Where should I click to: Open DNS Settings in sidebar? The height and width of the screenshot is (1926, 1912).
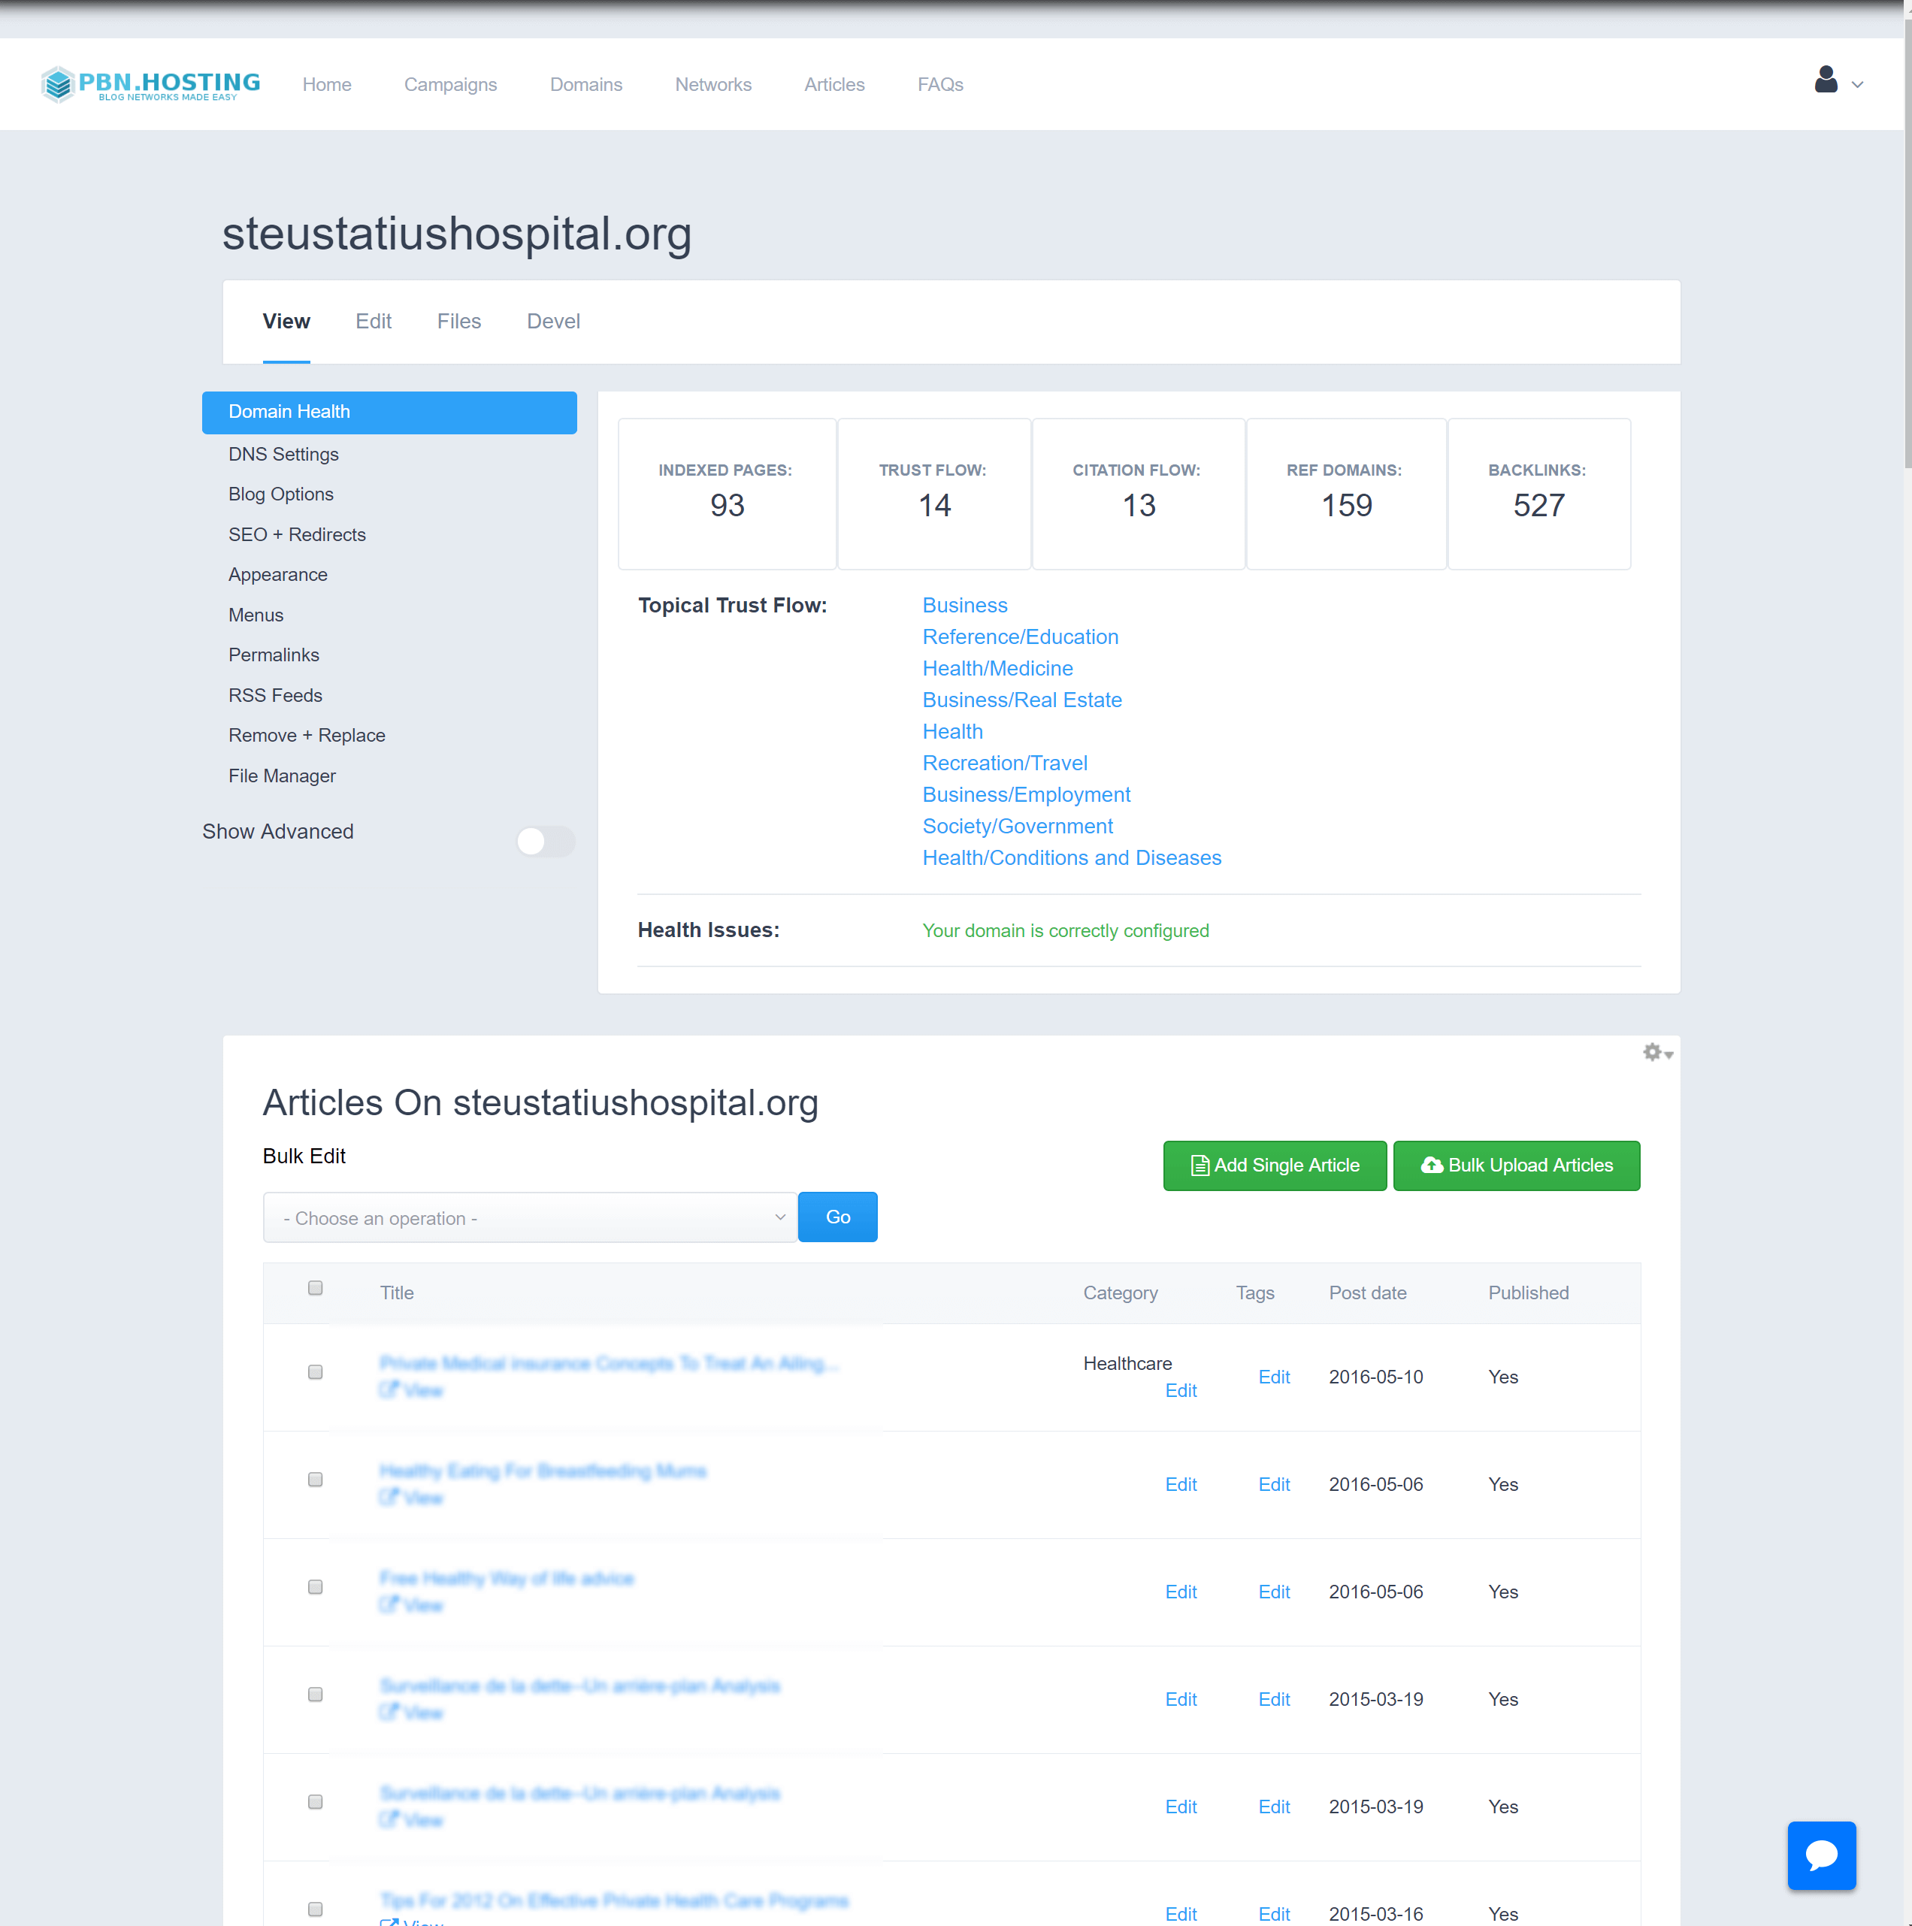pyautogui.click(x=283, y=455)
